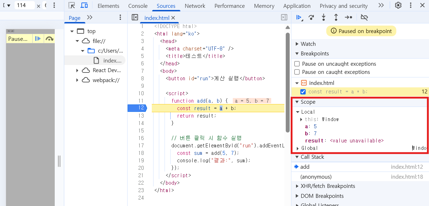
Task: Select index.html file in navigator tree
Action: coord(95,61)
